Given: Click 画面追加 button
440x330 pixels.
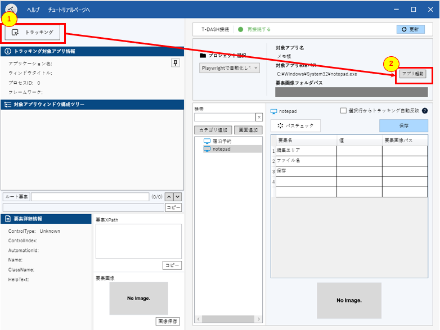Looking at the screenshot, I should [x=248, y=130].
